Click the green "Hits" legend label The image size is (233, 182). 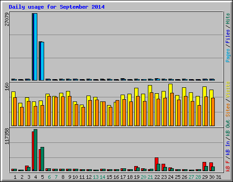pyautogui.click(x=228, y=19)
